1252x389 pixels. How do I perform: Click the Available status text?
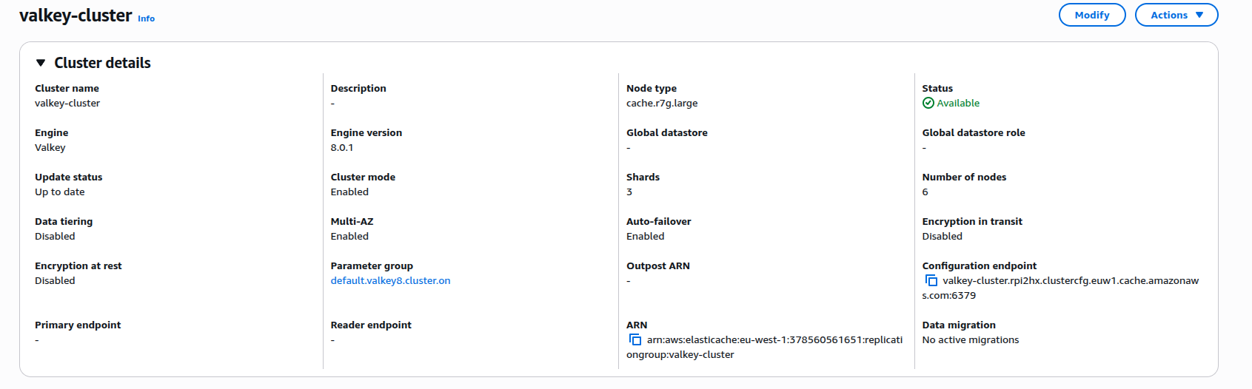(958, 104)
